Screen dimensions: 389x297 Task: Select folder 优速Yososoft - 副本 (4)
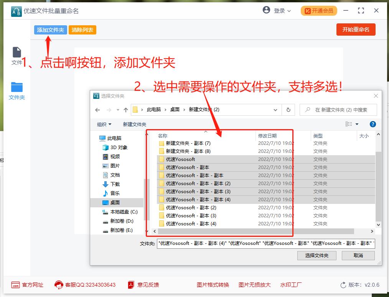[266, 224]
